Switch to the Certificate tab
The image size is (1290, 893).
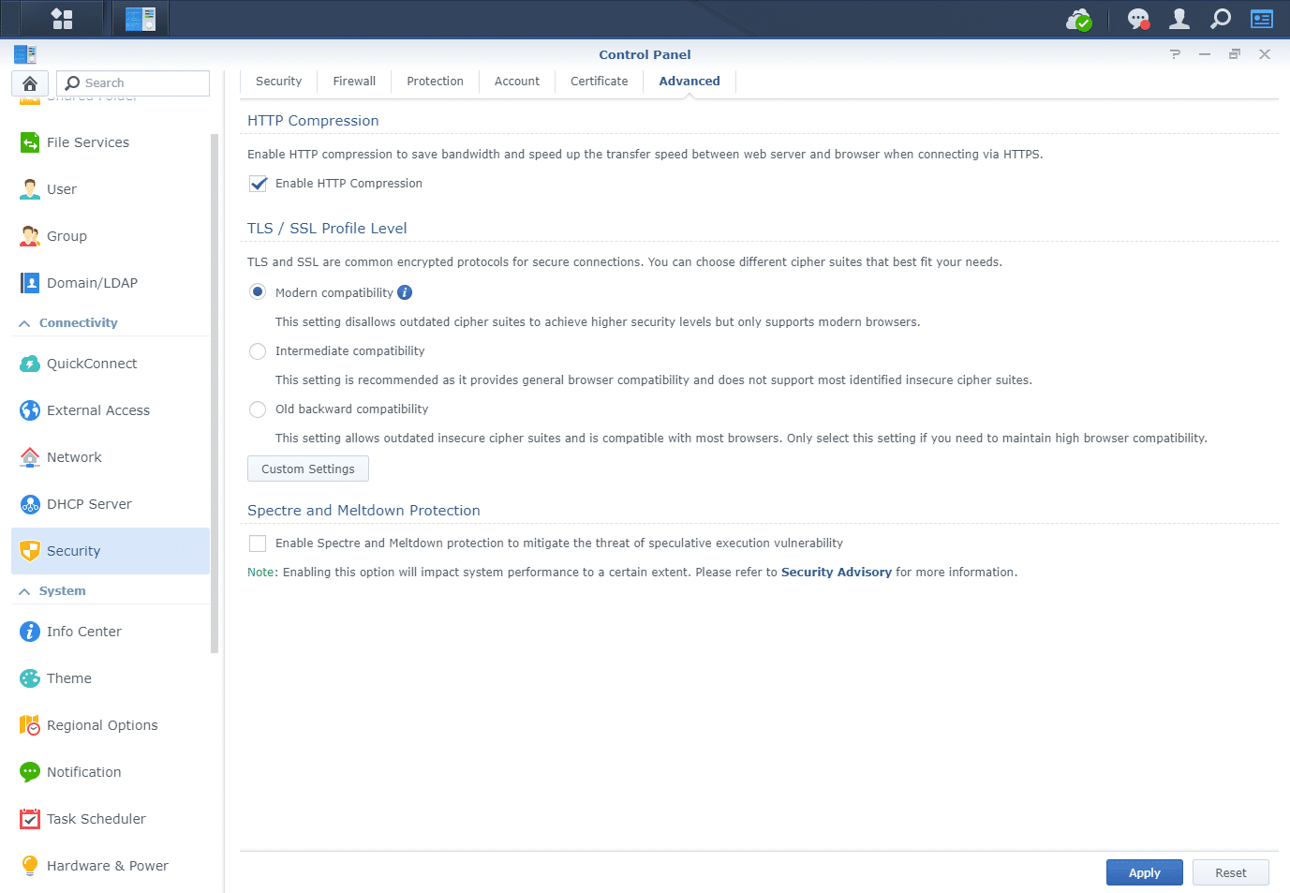[x=600, y=82]
